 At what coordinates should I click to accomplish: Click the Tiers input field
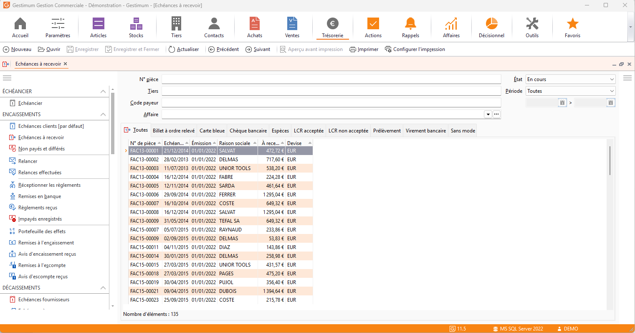(331, 91)
